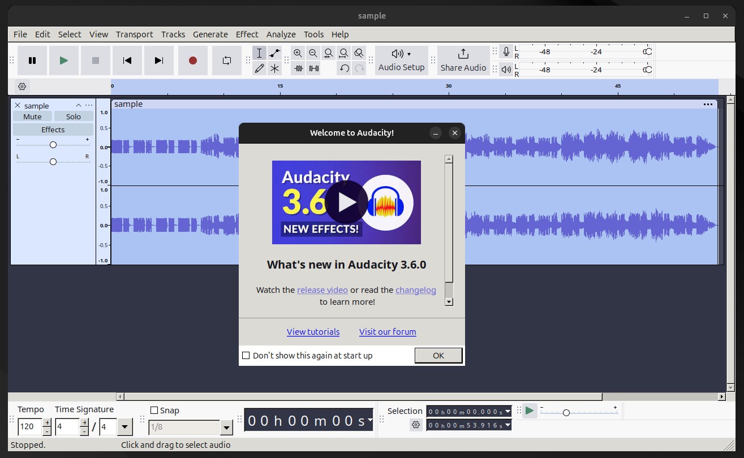Click the microphone record meter icon
Image resolution: width=744 pixels, height=458 pixels.
[x=506, y=52]
